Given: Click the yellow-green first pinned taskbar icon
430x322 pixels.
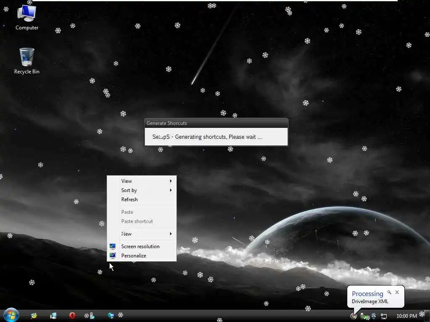Looking at the screenshot, I should [x=34, y=316].
